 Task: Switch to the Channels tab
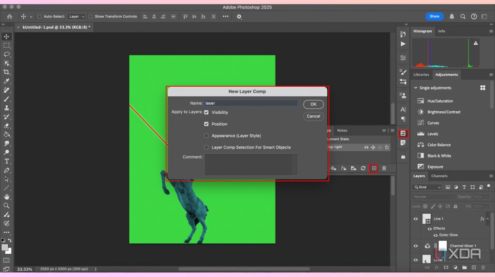(439, 176)
